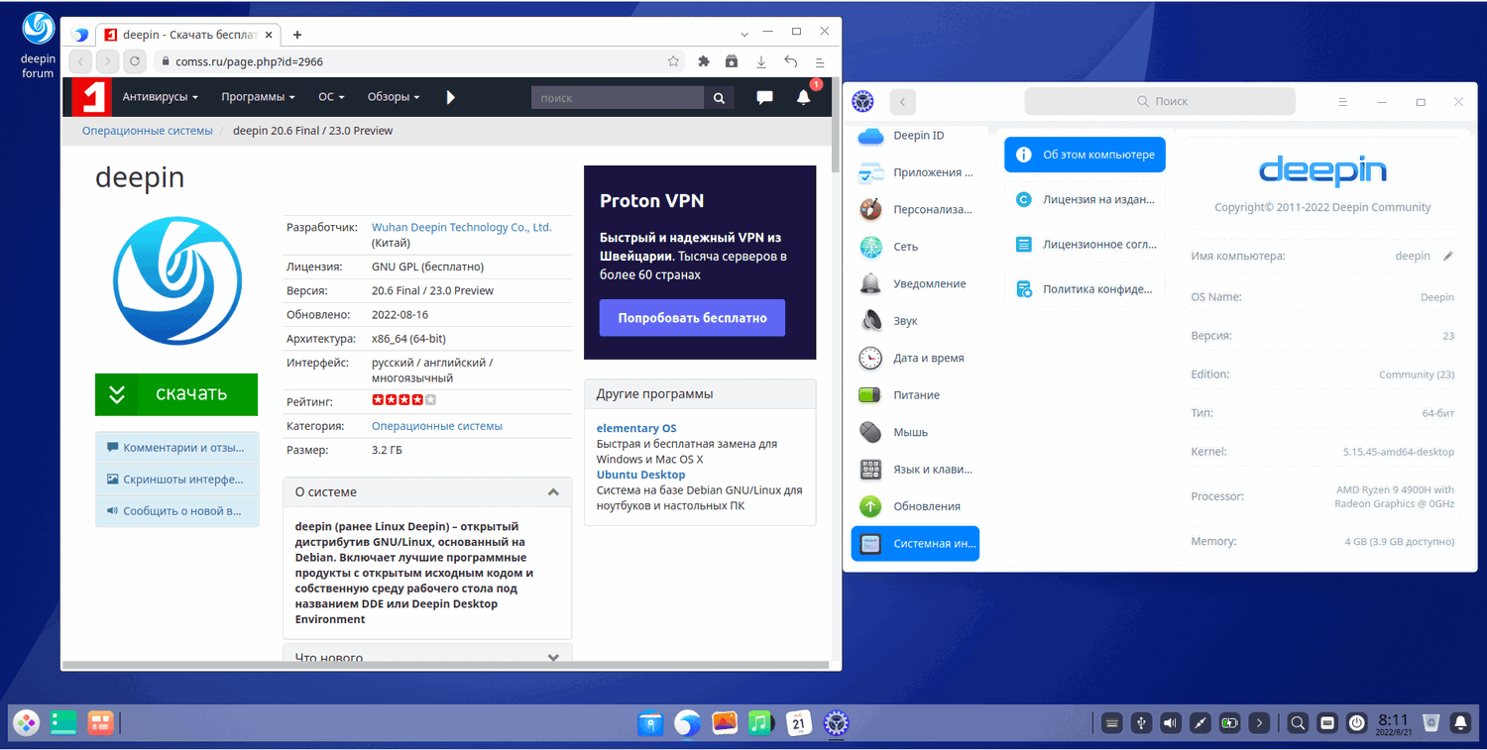The image size is (1487, 750).
Task: Focus the site поиск search field
Action: tap(618, 98)
